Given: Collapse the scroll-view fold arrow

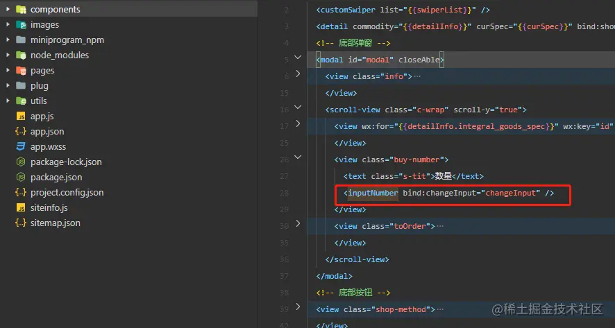Looking at the screenshot, I should (298, 107).
